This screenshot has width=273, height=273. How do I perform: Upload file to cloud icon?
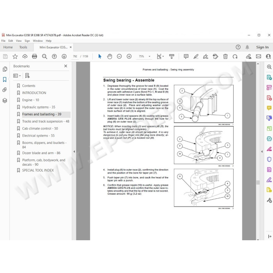pyautogui.click(x=25, y=57)
